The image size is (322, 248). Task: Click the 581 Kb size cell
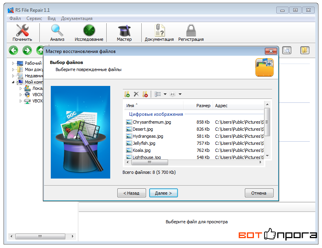pyautogui.click(x=203, y=136)
